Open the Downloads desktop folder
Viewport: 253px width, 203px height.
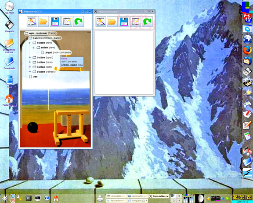9,63
